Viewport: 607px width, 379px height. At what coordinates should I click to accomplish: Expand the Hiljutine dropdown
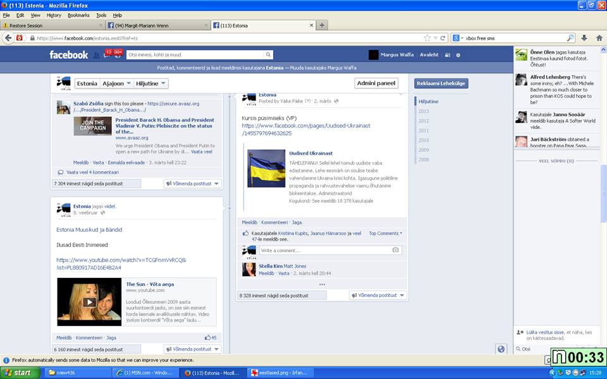tap(150, 83)
